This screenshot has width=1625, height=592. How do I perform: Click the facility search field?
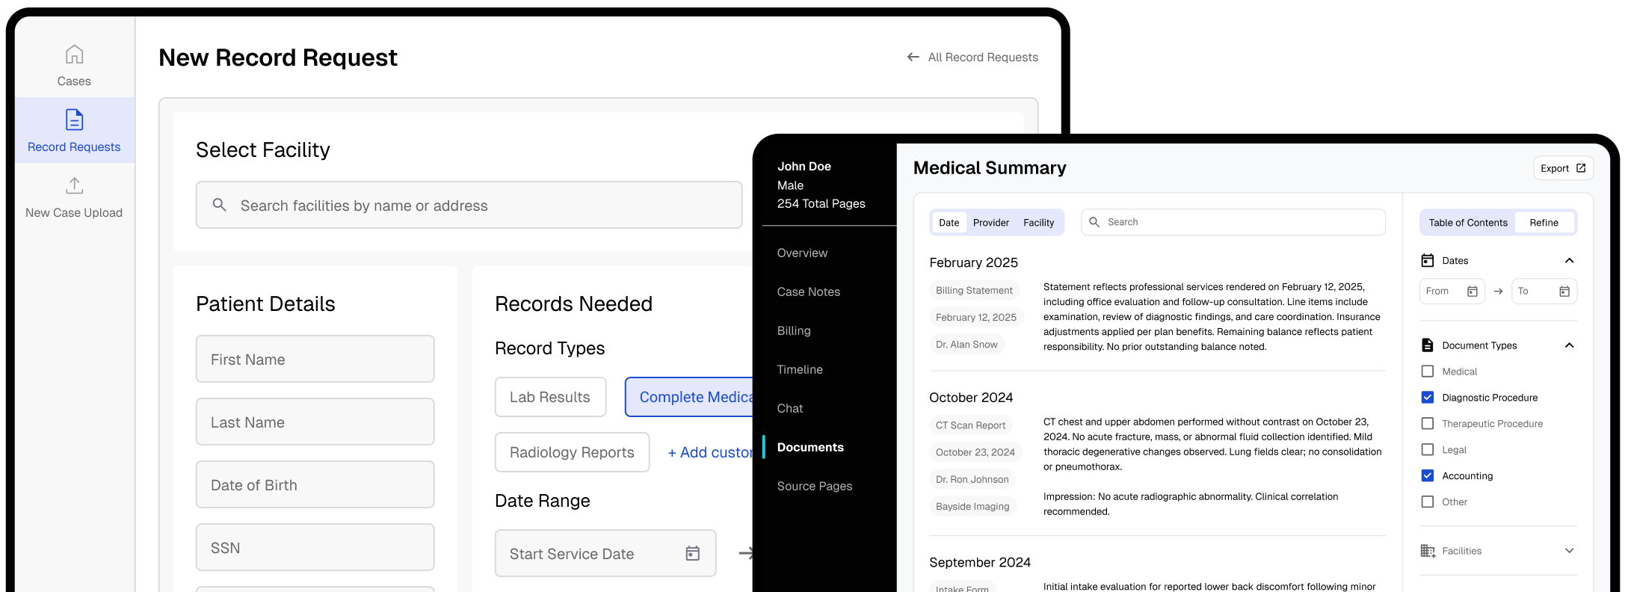tap(469, 205)
